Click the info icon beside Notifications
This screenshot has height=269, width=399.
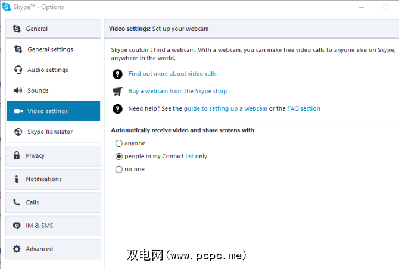[x=17, y=179]
